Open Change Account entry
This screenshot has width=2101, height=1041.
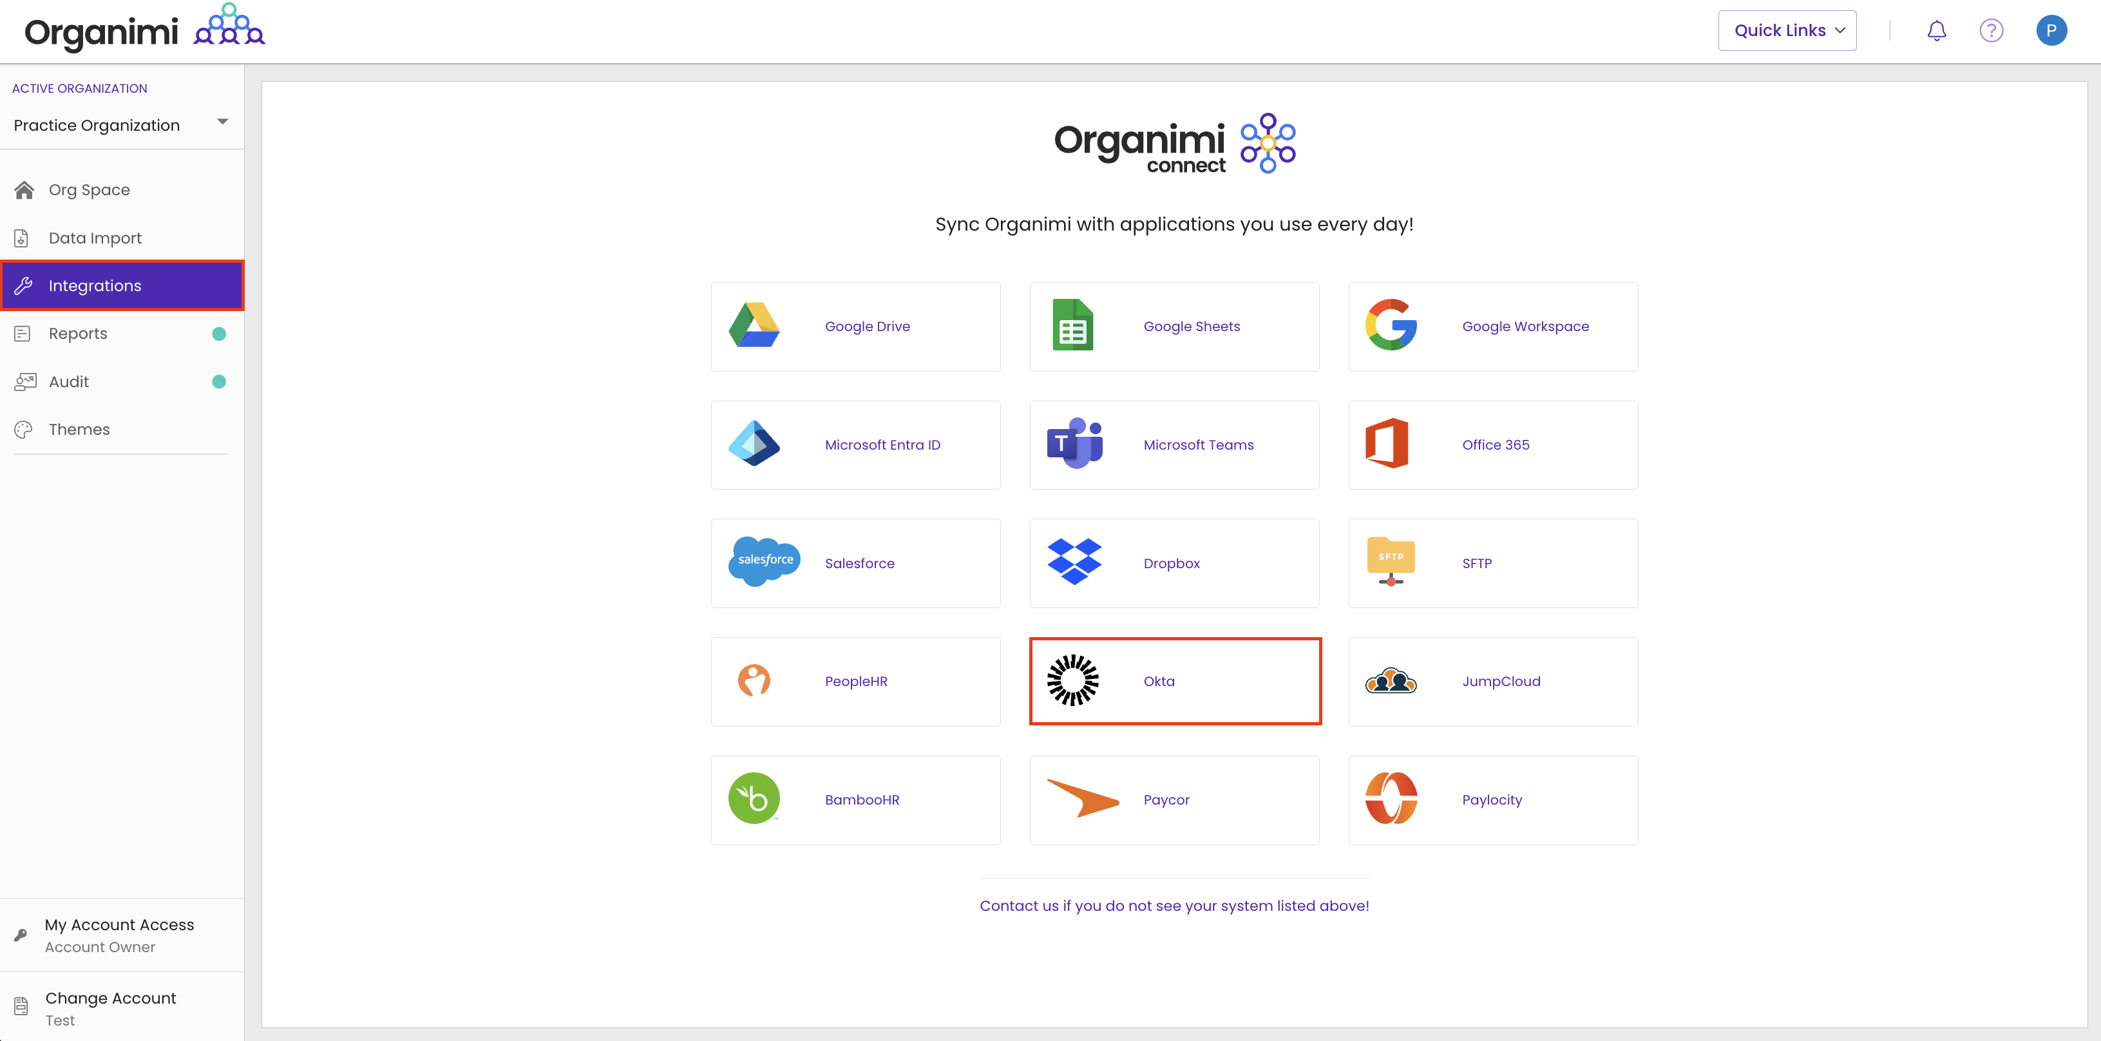point(120,1008)
